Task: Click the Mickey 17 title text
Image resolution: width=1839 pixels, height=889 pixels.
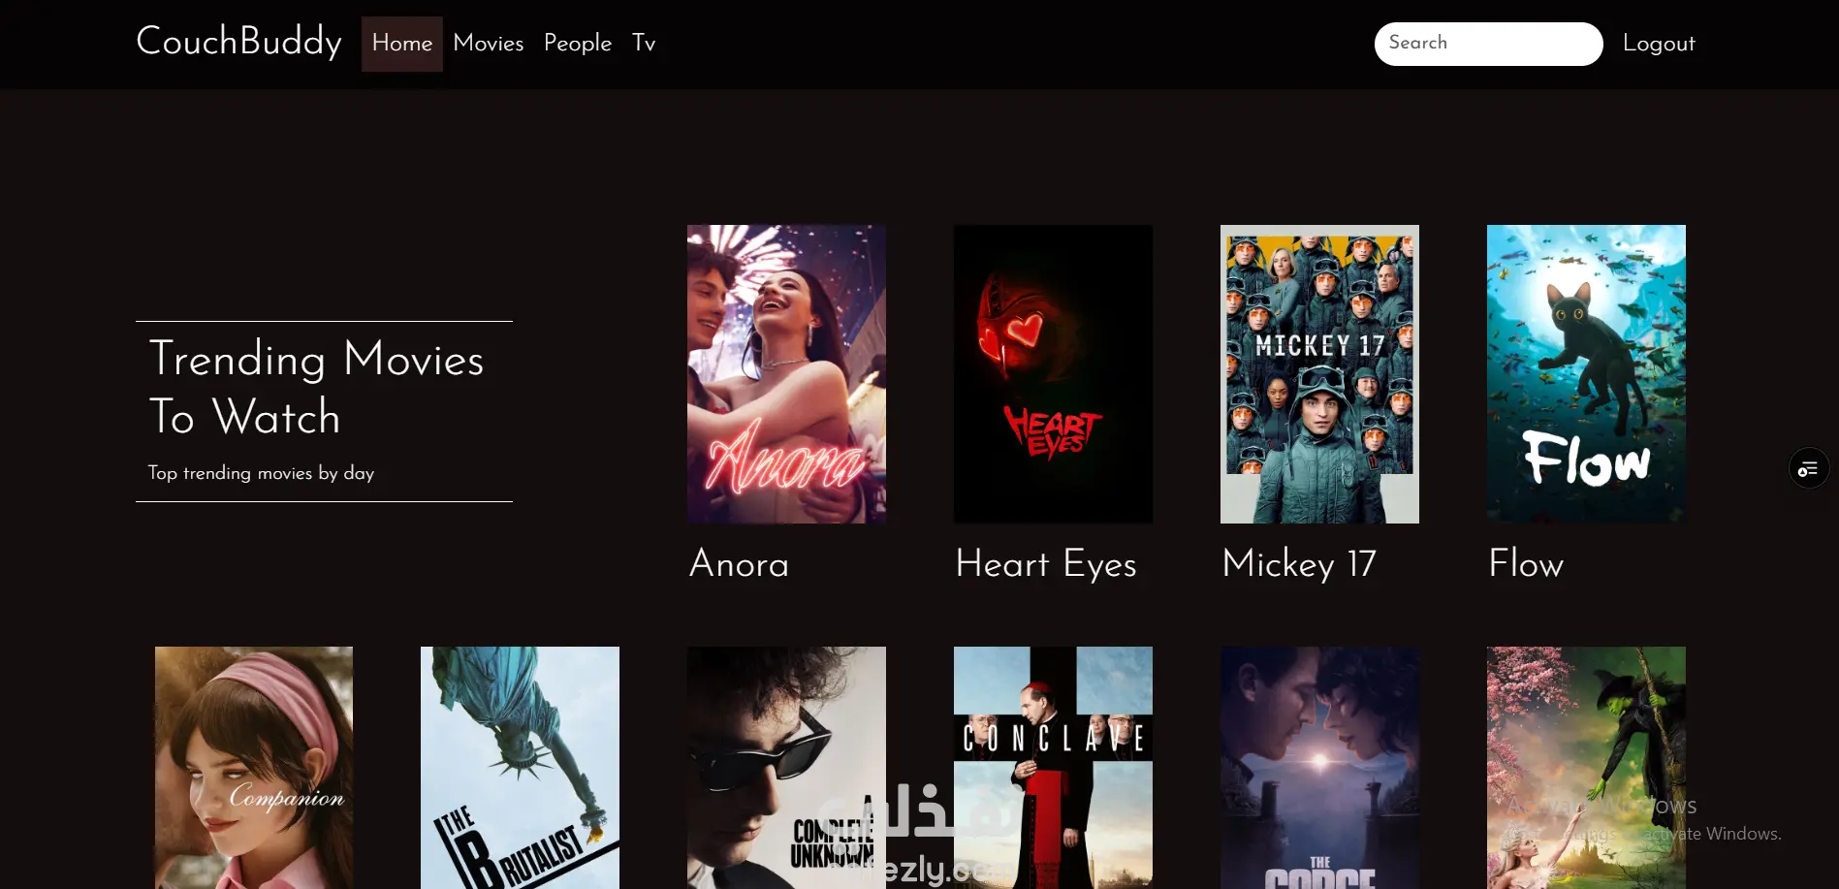Action: 1299,564
